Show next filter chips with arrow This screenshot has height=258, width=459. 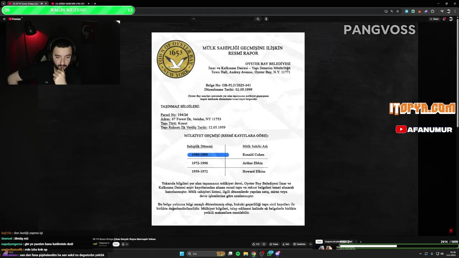361,242
